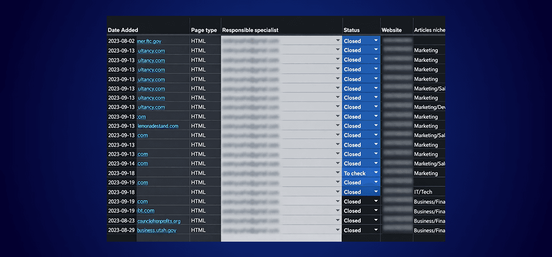This screenshot has width=552, height=257.
Task: Select Marketing niche in the lemonadestand.com row
Action: click(426, 126)
